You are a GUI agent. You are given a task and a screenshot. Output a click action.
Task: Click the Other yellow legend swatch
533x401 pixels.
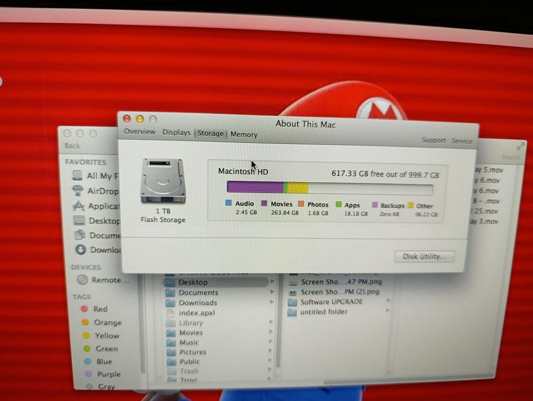tap(410, 205)
